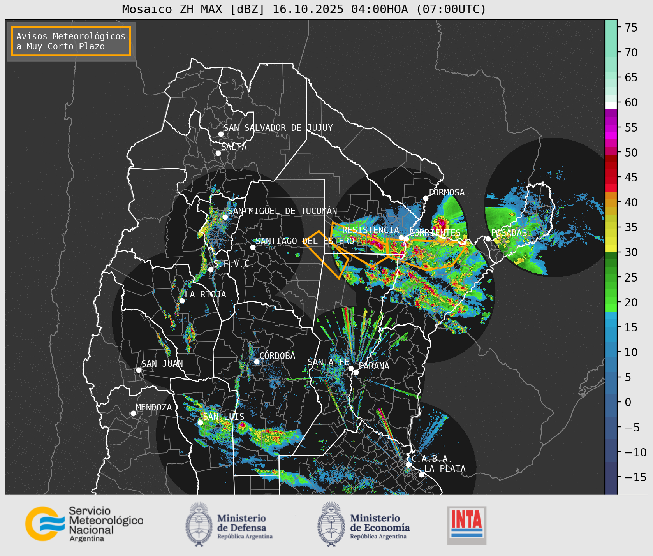Click the San Miguel de Tucumán marker dot

225,217
